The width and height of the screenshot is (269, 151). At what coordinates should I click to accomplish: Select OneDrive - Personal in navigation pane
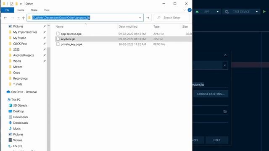(24, 92)
